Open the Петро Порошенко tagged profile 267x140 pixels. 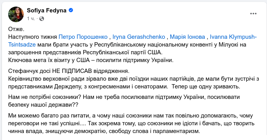(x=83, y=37)
